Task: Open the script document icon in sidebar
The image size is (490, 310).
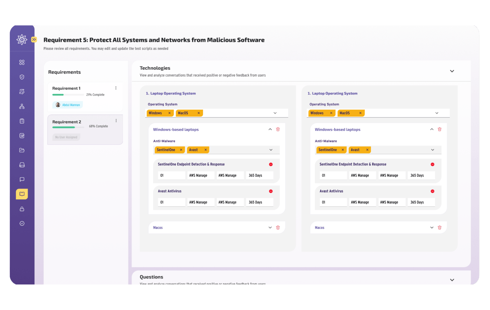Action: click(x=22, y=92)
